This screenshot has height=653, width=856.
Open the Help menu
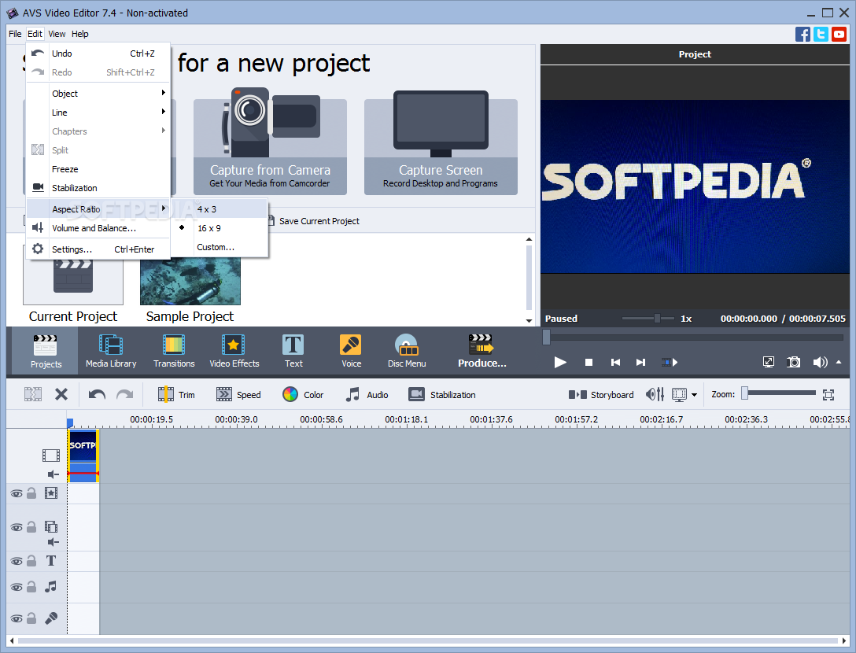click(79, 34)
